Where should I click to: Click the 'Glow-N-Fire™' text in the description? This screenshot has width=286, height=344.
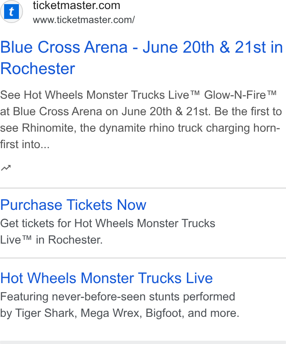point(240,95)
